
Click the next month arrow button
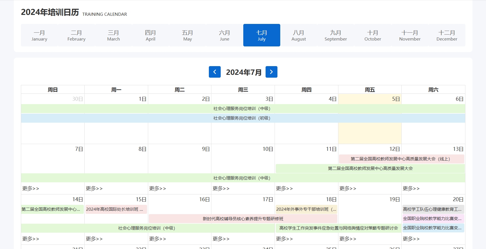pyautogui.click(x=271, y=72)
